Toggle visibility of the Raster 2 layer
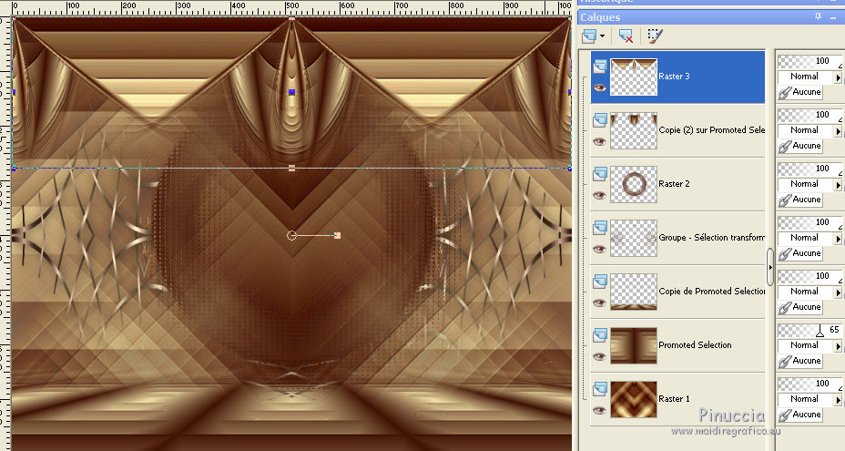 pos(598,195)
